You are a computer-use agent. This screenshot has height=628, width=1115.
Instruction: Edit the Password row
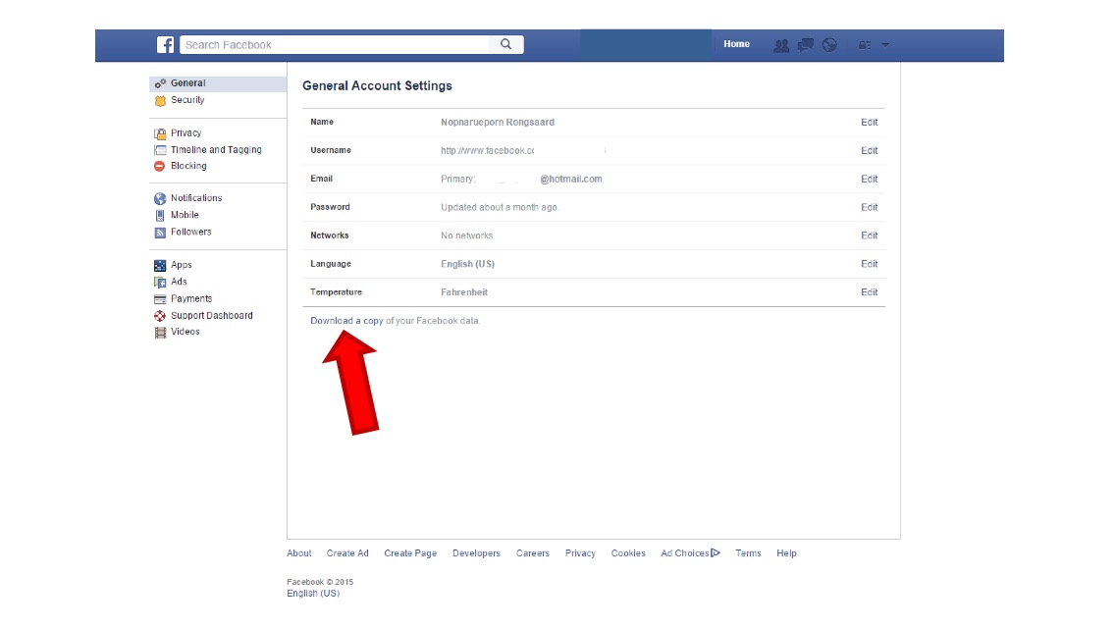pos(869,208)
